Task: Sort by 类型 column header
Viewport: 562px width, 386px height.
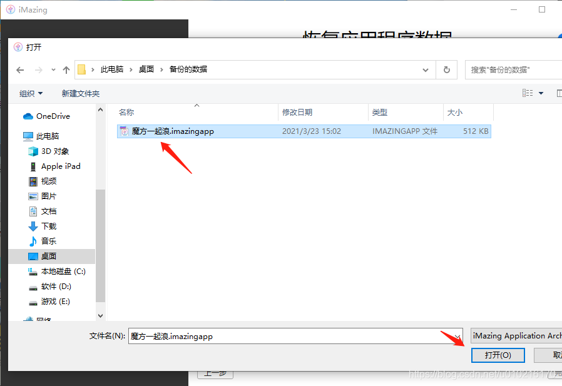Action: 379,113
